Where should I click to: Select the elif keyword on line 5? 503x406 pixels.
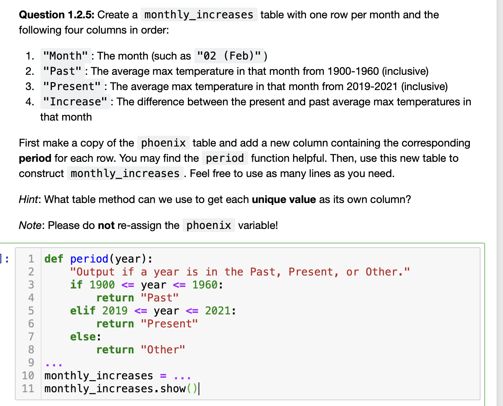click(82, 311)
